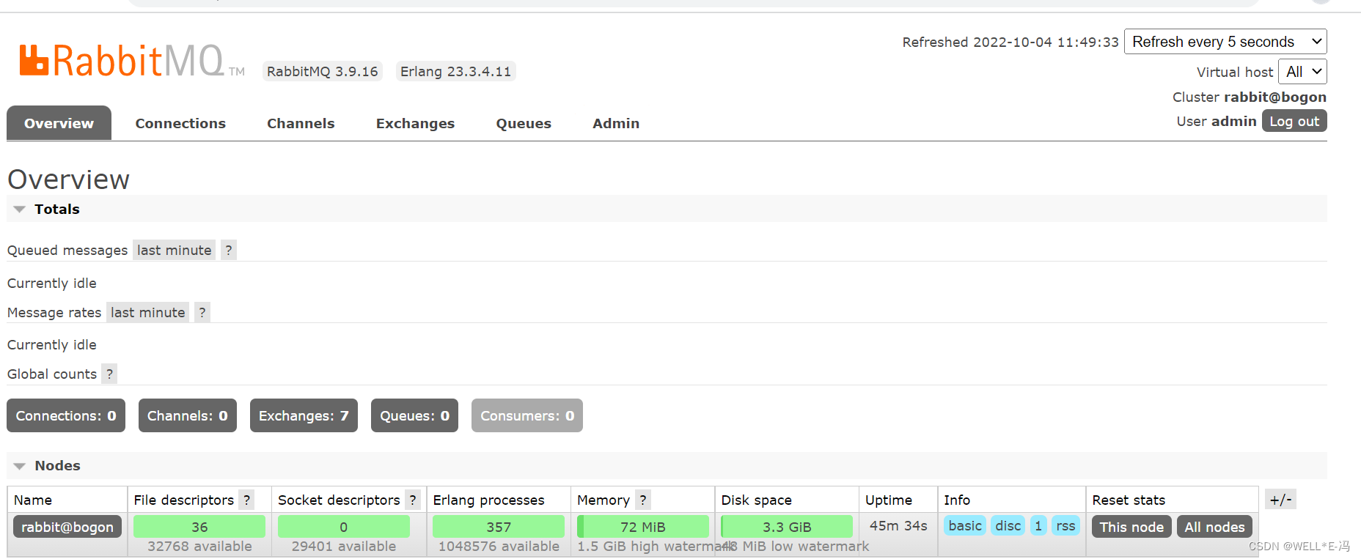
Task: Click the RabbitMQ logo
Action: point(132,60)
